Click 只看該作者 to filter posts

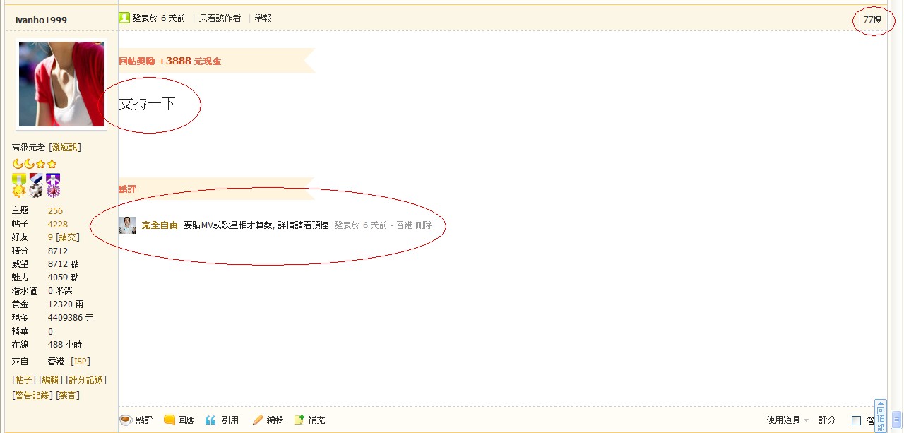[220, 18]
